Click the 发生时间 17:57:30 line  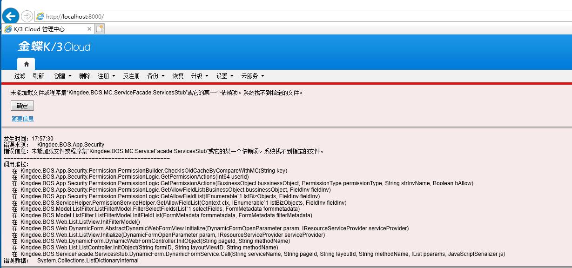click(28, 139)
